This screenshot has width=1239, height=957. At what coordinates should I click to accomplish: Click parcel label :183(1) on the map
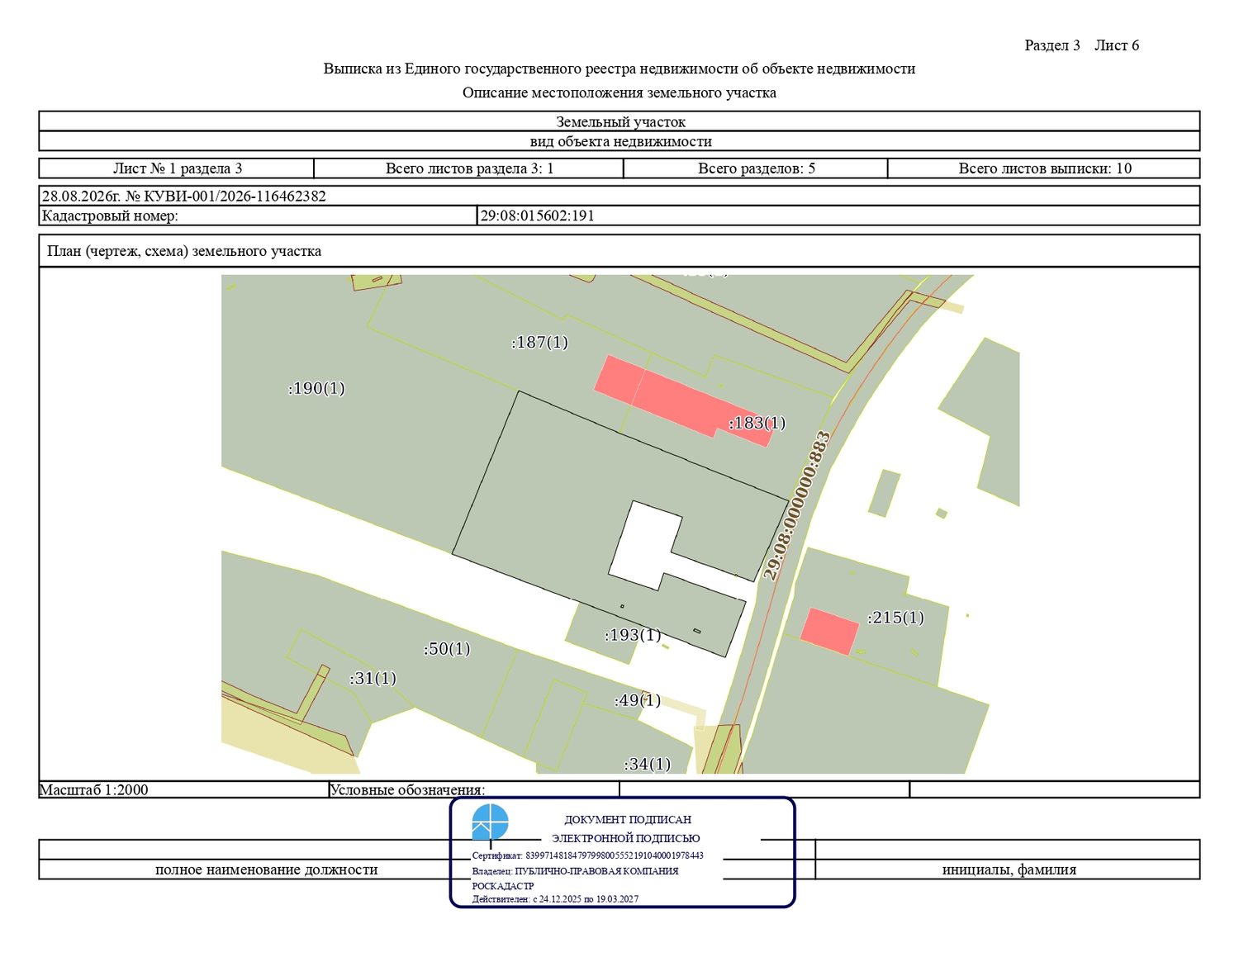pos(757,423)
